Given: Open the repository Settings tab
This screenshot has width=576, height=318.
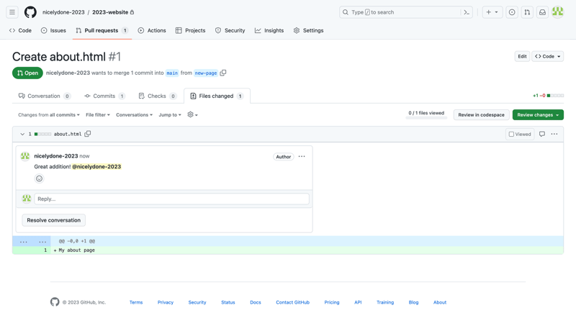Looking at the screenshot, I should [309, 30].
